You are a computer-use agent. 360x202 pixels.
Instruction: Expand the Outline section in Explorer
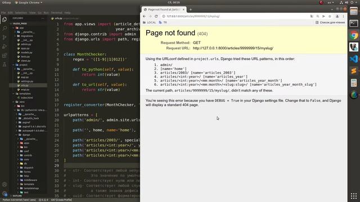[x=17, y=196]
